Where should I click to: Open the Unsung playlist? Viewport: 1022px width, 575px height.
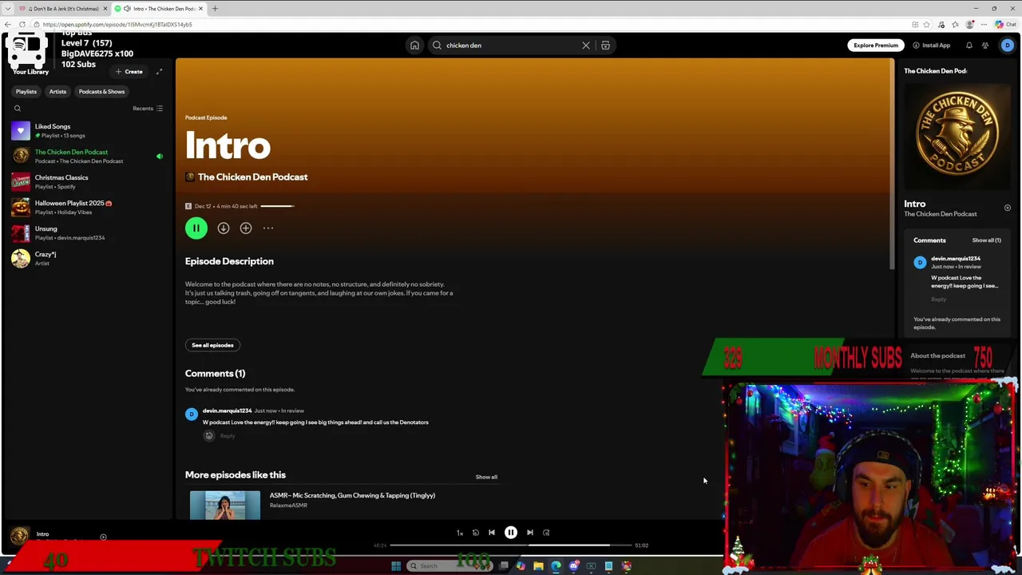(x=88, y=232)
